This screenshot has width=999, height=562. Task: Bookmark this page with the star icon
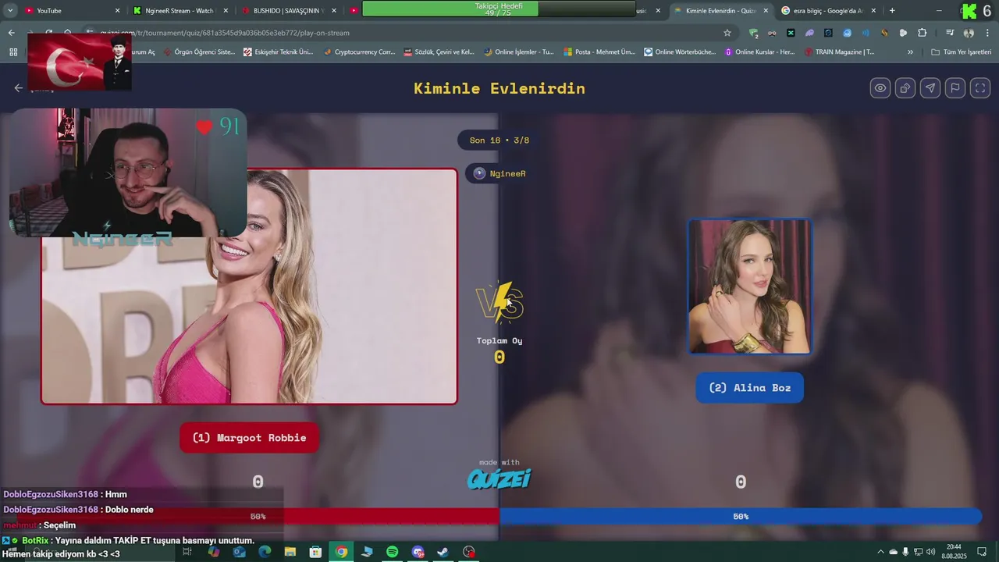727,33
